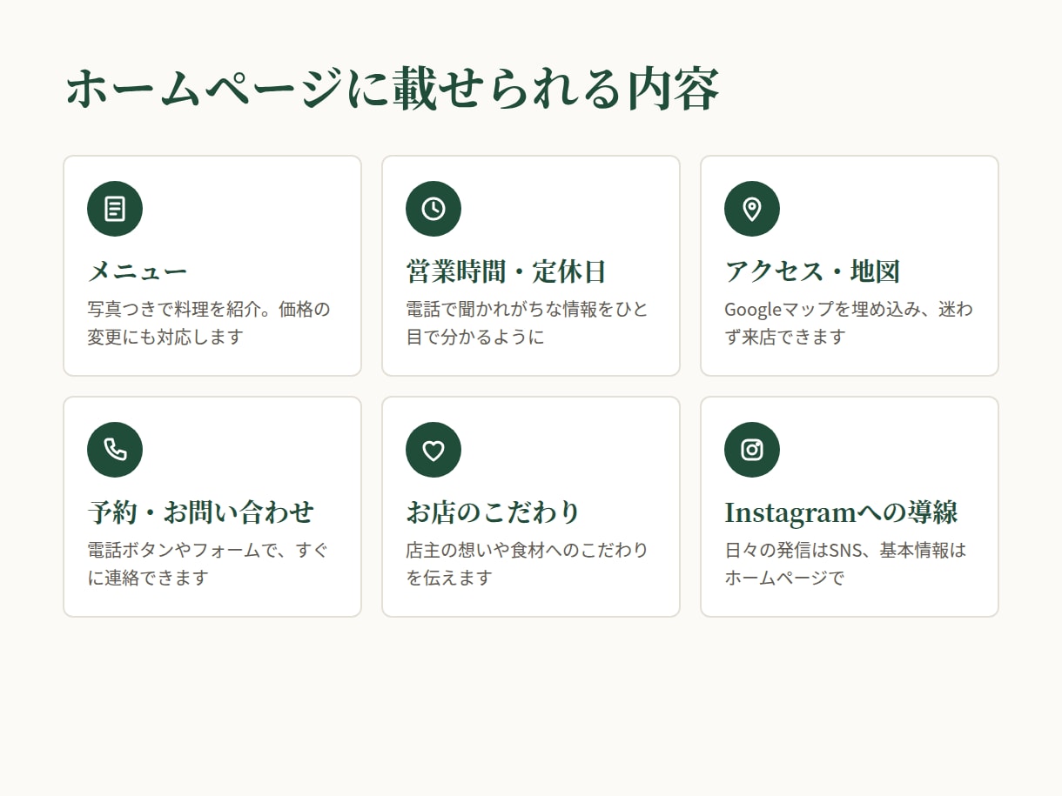Click the map pin access icon

[x=752, y=209]
